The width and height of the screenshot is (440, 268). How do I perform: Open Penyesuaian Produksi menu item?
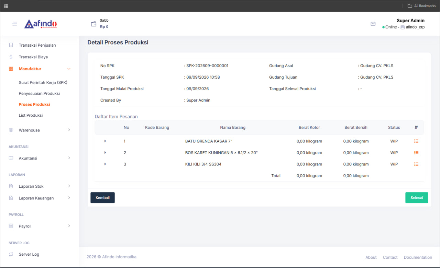coord(39,93)
